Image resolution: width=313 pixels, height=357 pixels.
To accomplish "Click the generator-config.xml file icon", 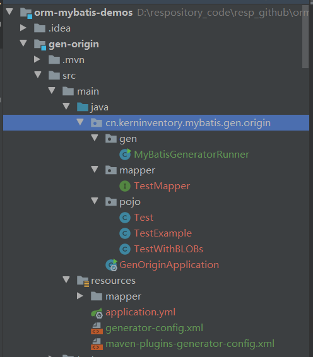I will pyautogui.click(x=97, y=329).
